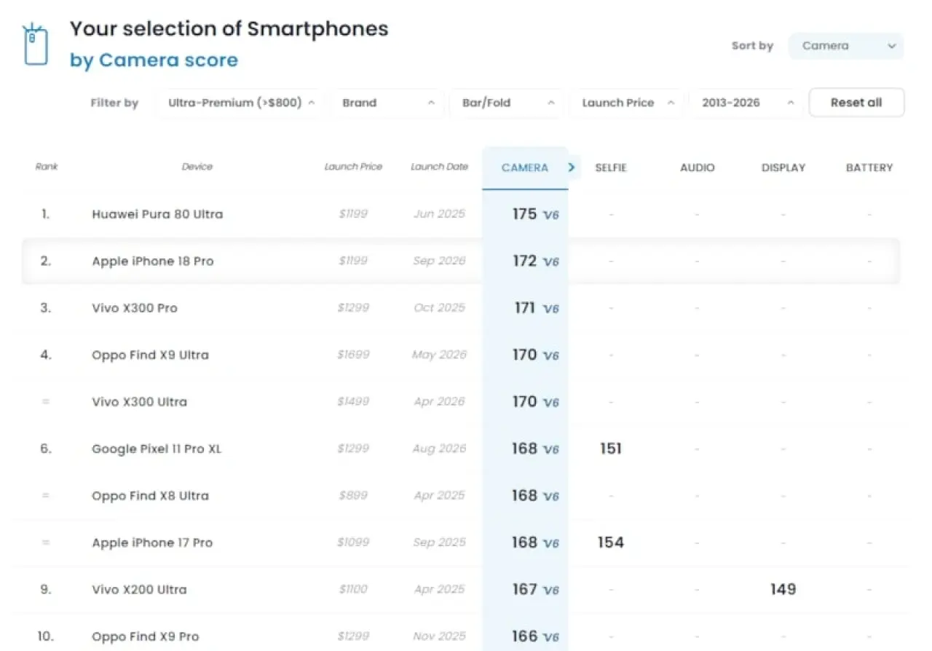Click the smartphone icon beside the title
The image size is (932, 651).
point(36,44)
